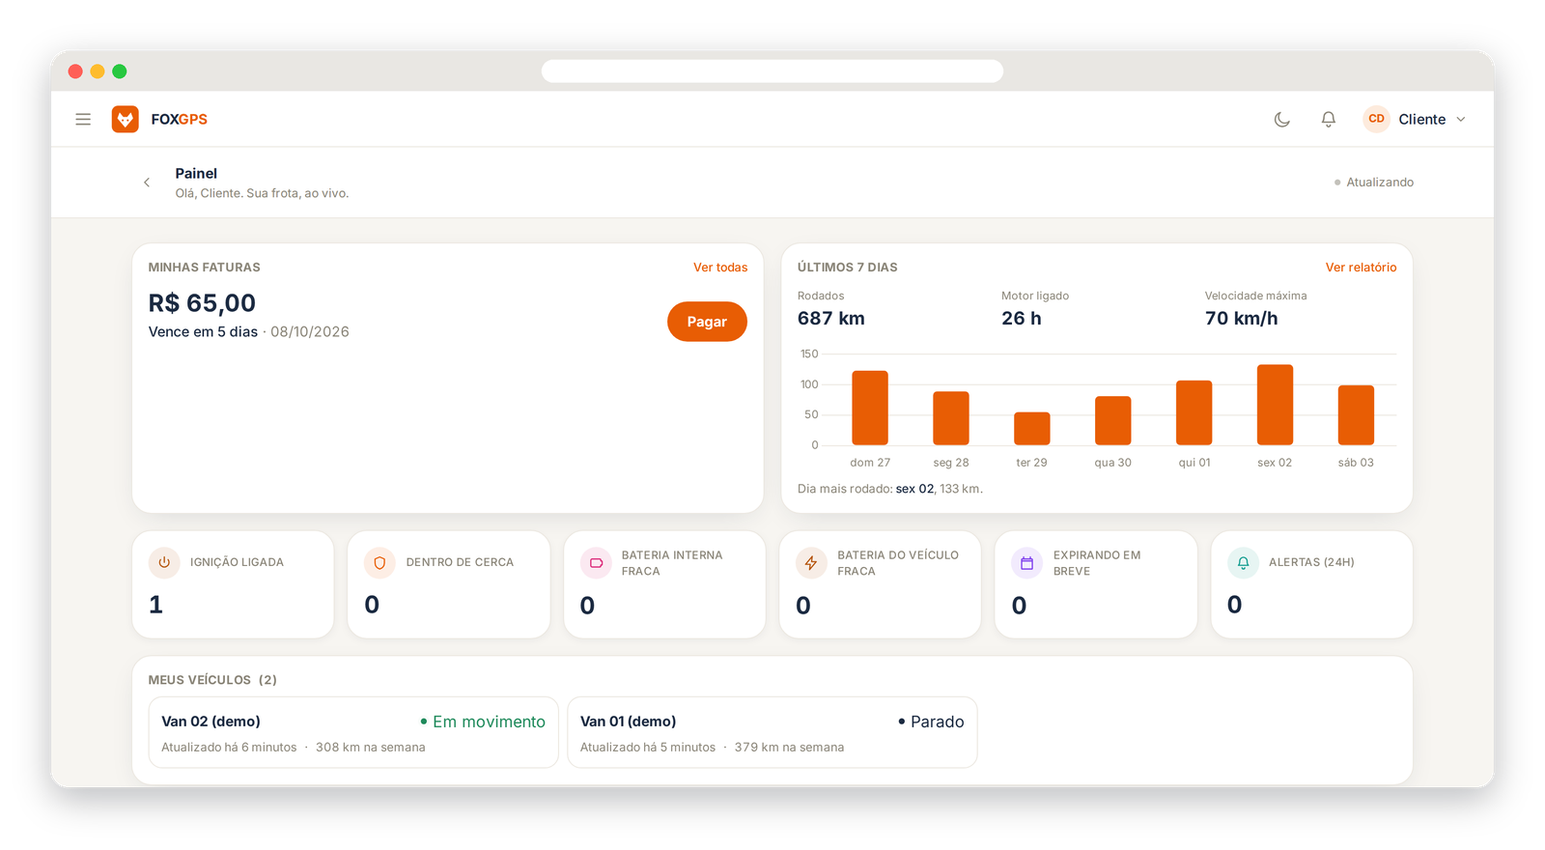The height and width of the screenshot is (850, 1545).
Task: Open the hamburger sidebar menu
Action: (x=83, y=119)
